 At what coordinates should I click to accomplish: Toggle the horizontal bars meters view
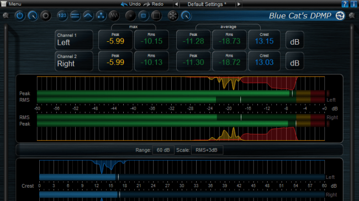(x=75, y=16)
